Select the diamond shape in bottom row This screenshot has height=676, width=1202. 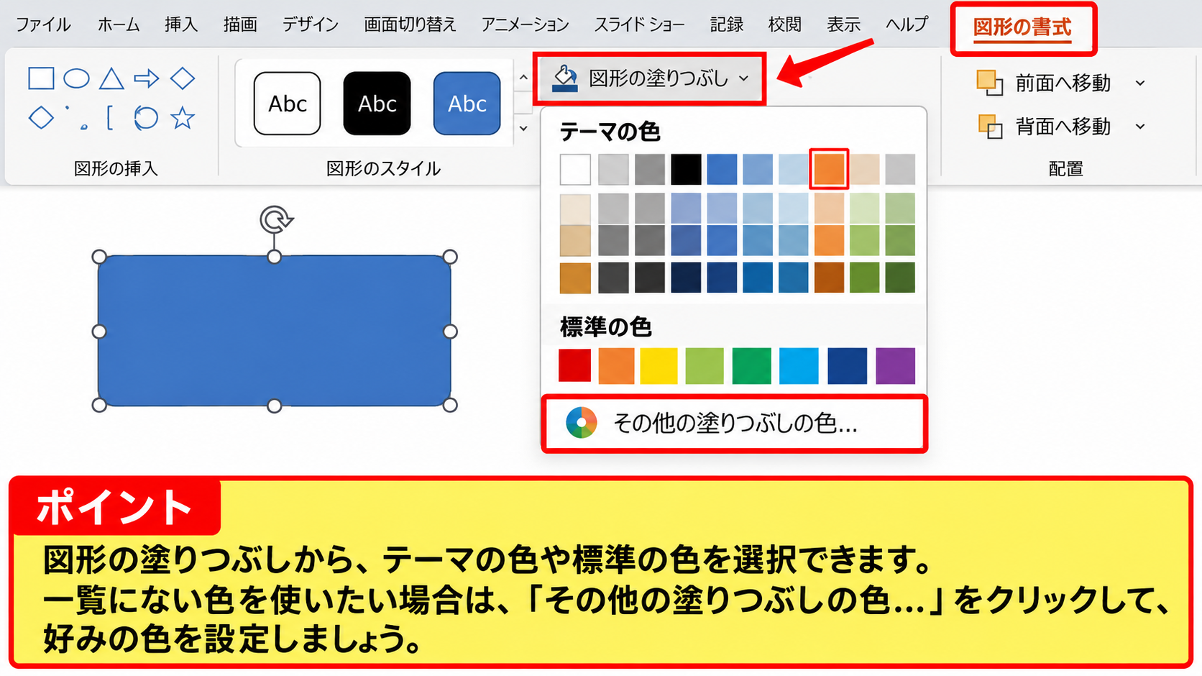pos(41,117)
